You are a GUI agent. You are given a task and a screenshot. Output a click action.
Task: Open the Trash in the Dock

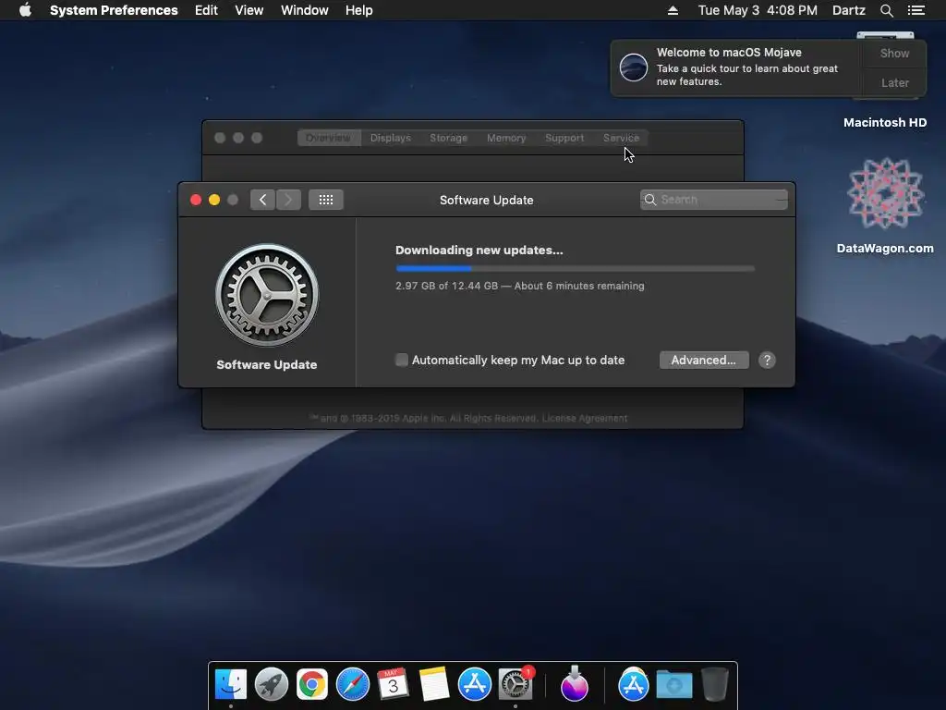click(x=715, y=685)
